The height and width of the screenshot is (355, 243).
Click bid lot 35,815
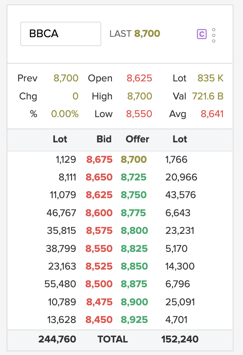pos(61,231)
